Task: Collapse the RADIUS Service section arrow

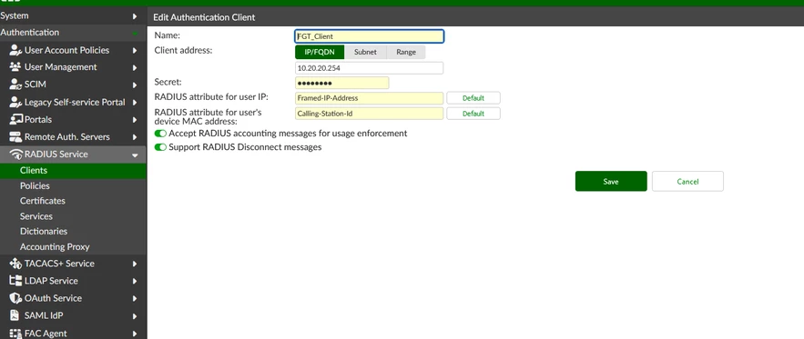Action: tap(135, 155)
